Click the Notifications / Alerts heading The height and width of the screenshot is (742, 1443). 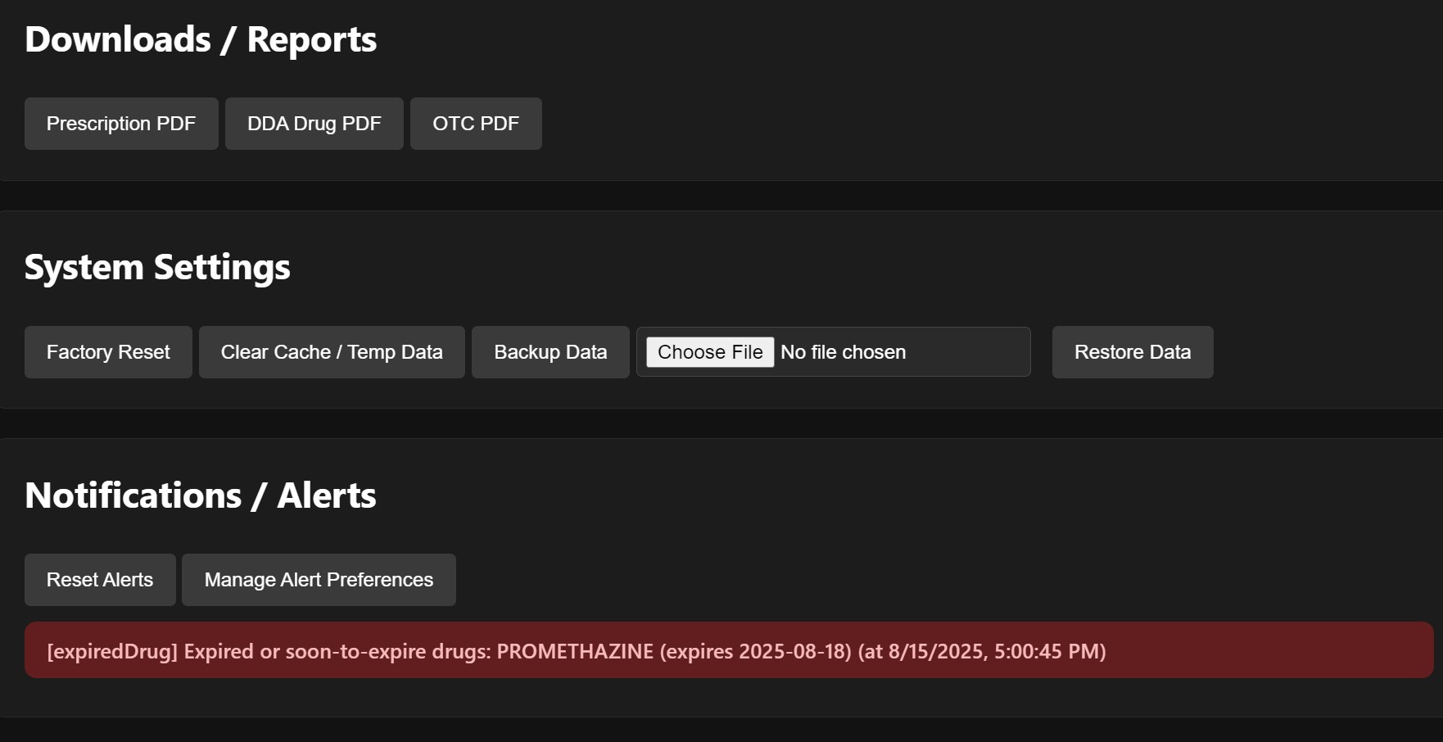point(201,495)
